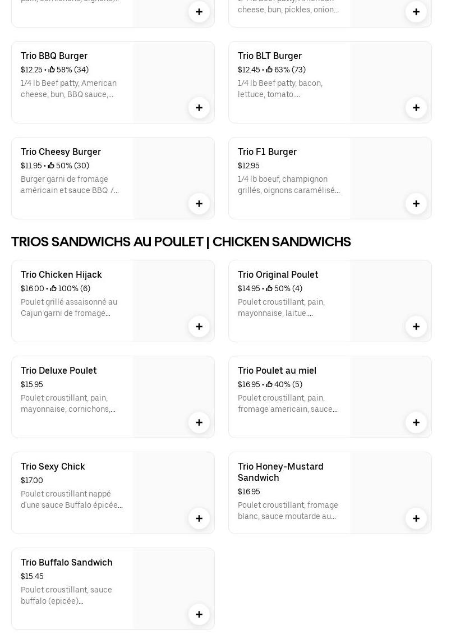Add Trio BLT Burger with plus button
Image resolution: width=451 pixels, height=634 pixels.
pos(416,108)
